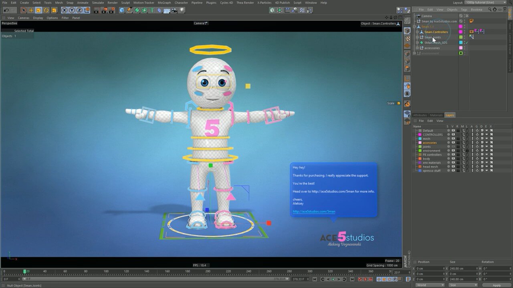
Task: Open the Layout dropdown
Action: (485, 3)
